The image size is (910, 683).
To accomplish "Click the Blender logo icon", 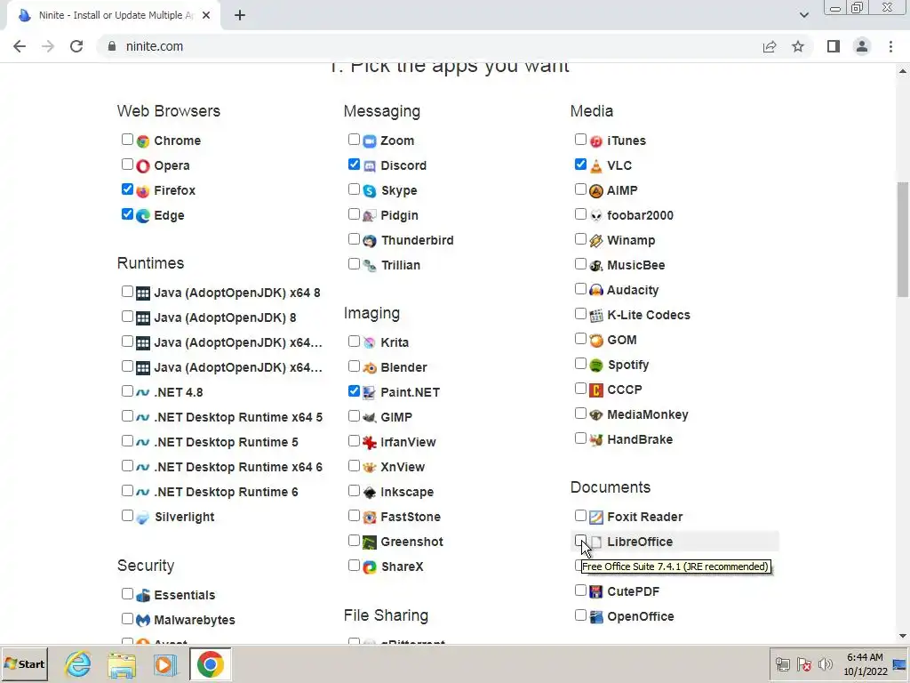I will click(370, 368).
